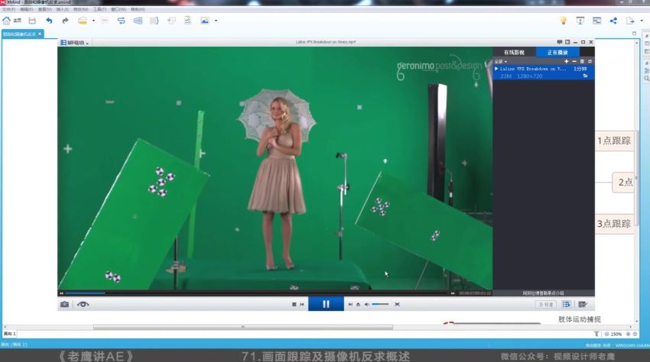Screen dimensions: 650x362
Task: Select the 3点跟踪 mind map topic
Action: click(614, 224)
